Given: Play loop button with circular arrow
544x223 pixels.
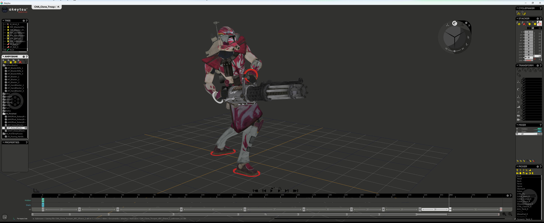Looking at the screenshot, I should pyautogui.click(x=279, y=190).
